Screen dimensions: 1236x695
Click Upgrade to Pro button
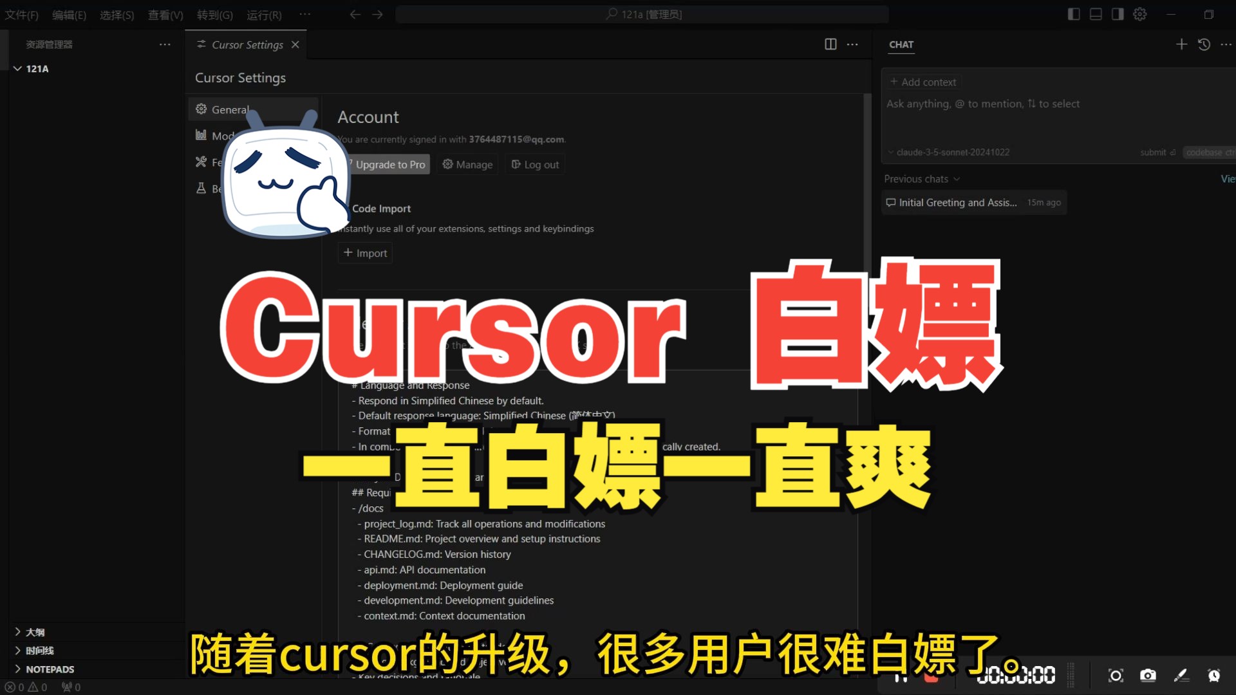coord(386,164)
